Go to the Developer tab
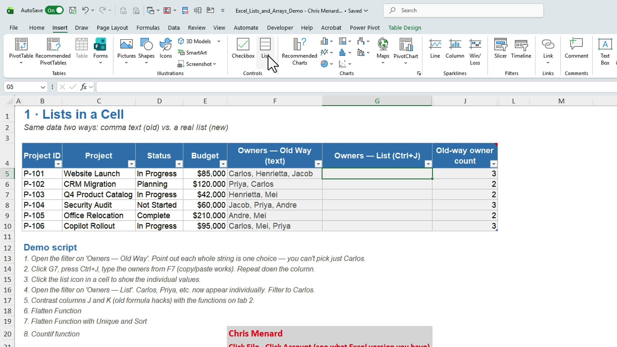 pyautogui.click(x=280, y=28)
